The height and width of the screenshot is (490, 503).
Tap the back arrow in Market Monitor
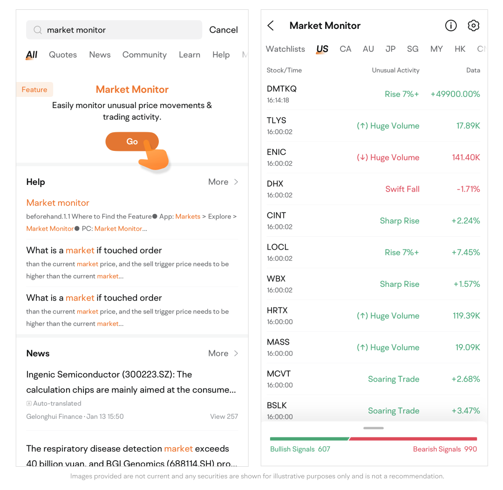[x=271, y=26]
